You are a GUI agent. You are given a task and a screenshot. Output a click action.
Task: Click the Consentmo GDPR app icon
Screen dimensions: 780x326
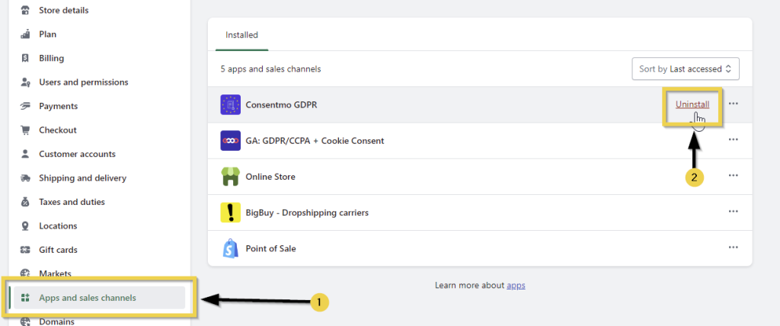pyautogui.click(x=230, y=105)
